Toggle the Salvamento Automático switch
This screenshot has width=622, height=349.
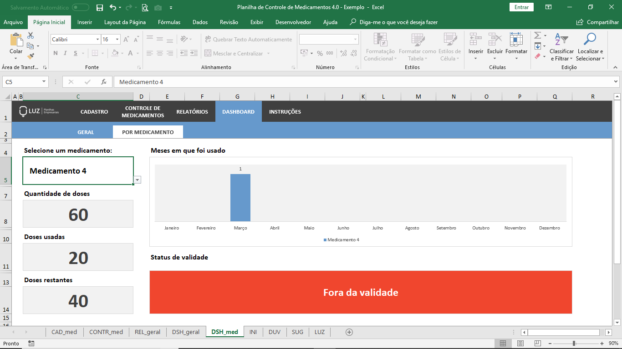81,7
